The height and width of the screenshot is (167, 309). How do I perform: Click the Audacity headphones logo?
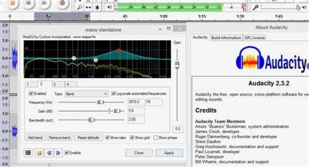[x=250, y=58]
